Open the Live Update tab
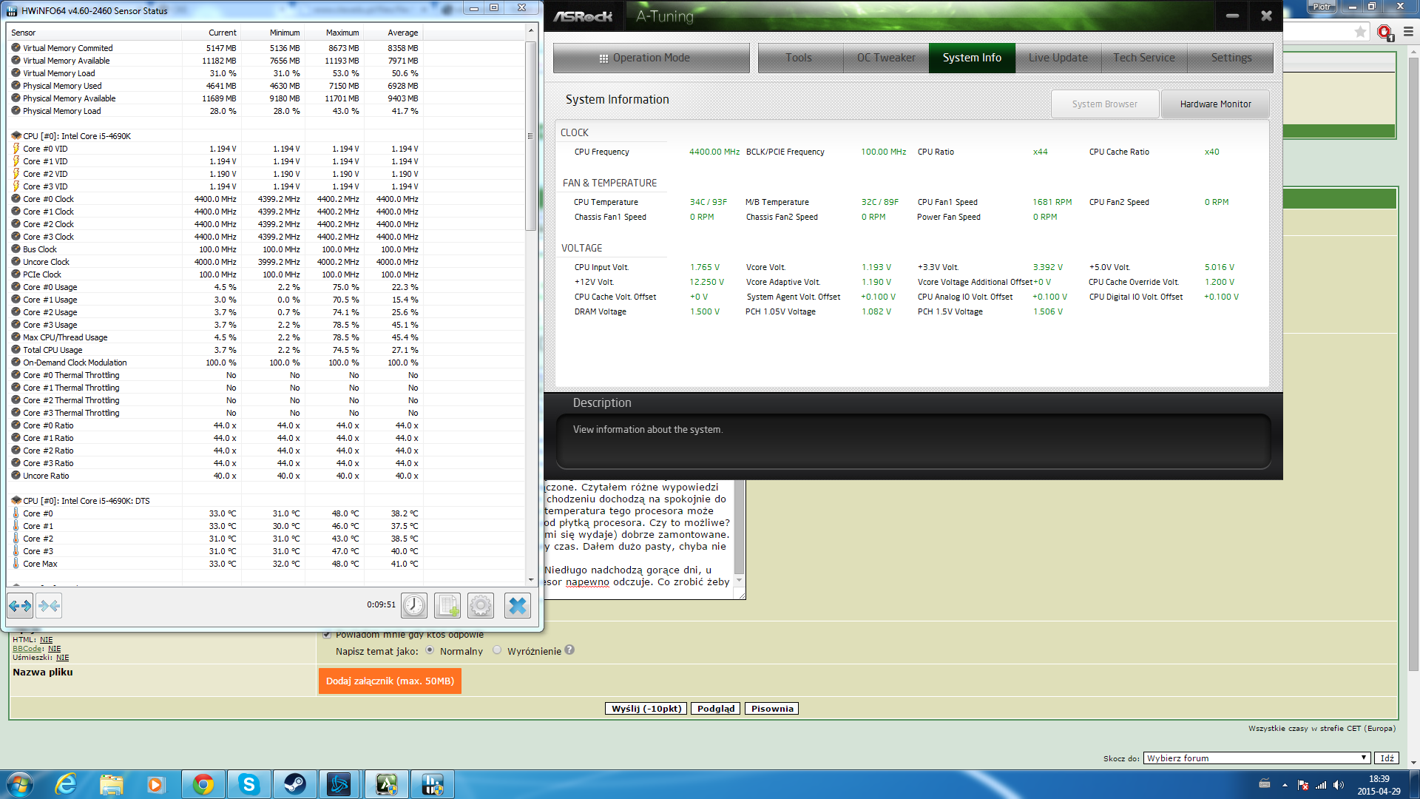This screenshot has width=1420, height=799. (1058, 58)
